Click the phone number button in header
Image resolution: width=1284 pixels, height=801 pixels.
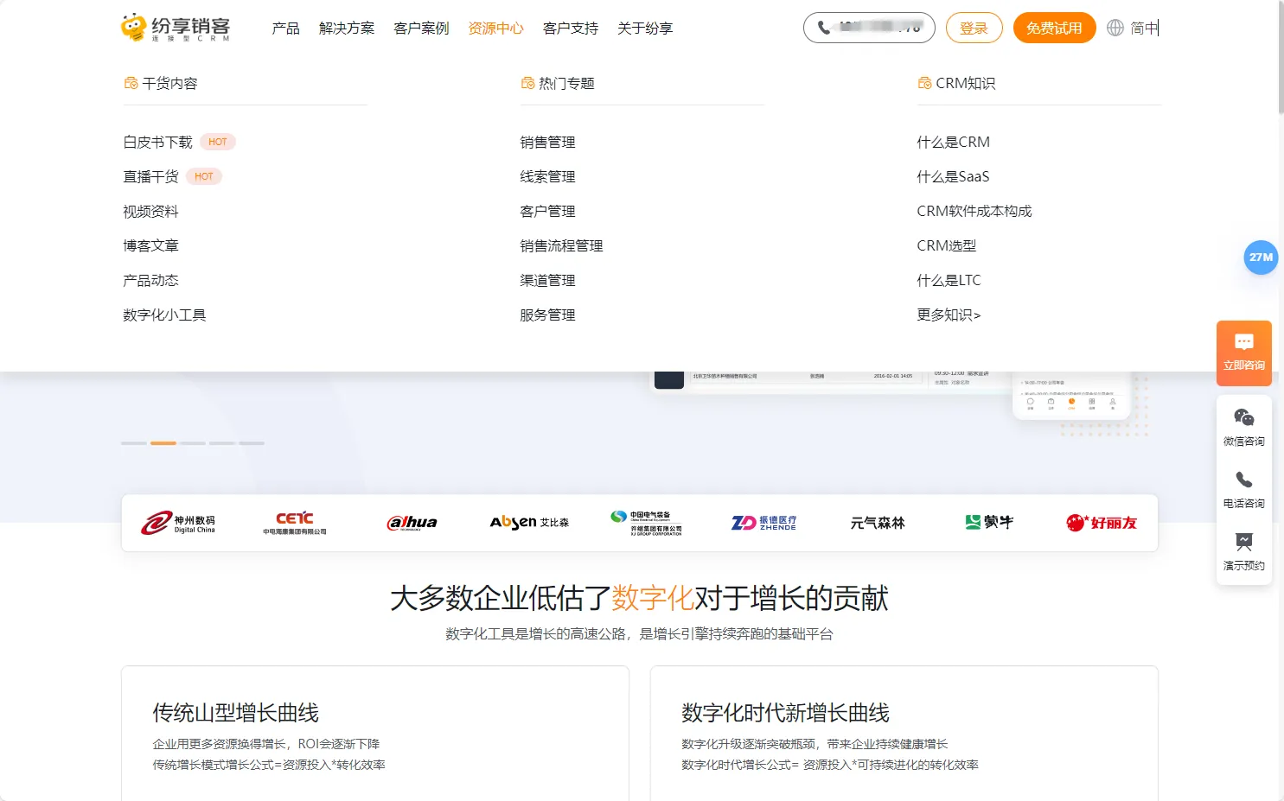[869, 28]
